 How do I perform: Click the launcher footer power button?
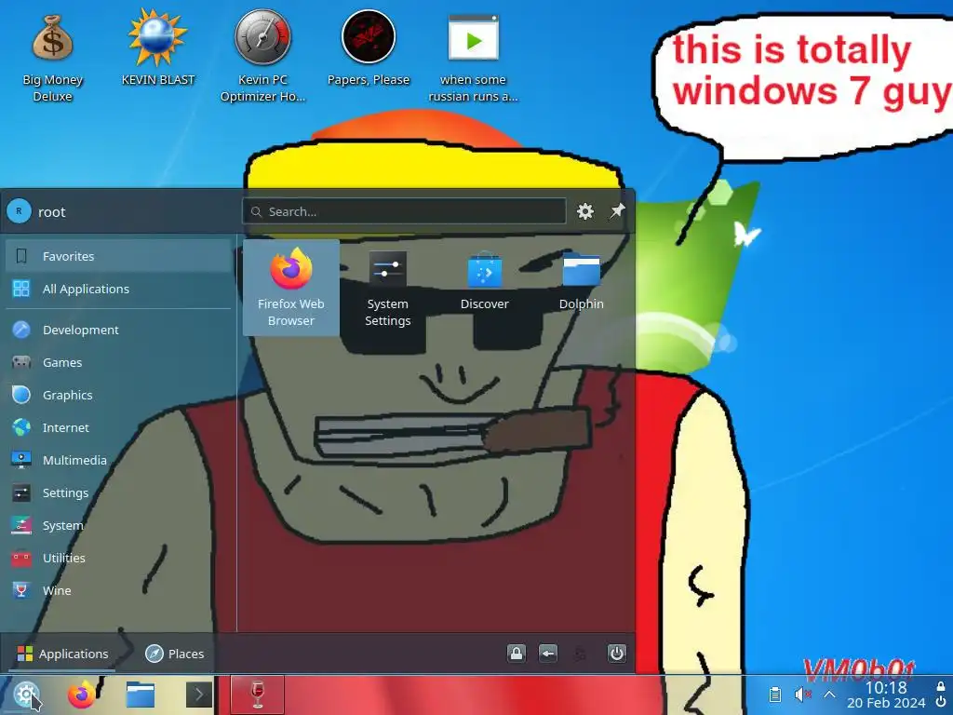[616, 654]
